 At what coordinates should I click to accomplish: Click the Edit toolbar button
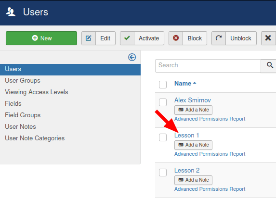[x=98, y=38]
